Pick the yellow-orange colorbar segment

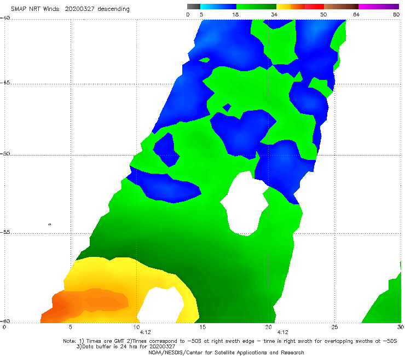291,7
